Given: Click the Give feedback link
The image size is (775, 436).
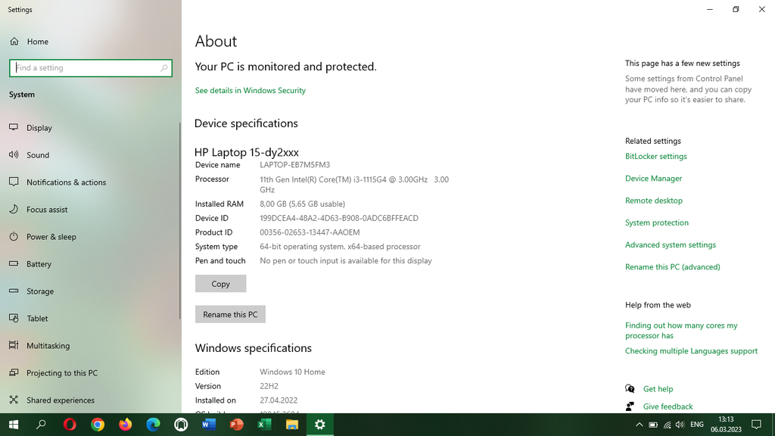Looking at the screenshot, I should (668, 406).
